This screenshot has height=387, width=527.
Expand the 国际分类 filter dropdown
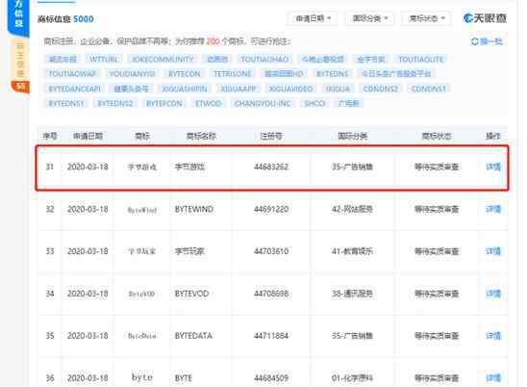[369, 18]
